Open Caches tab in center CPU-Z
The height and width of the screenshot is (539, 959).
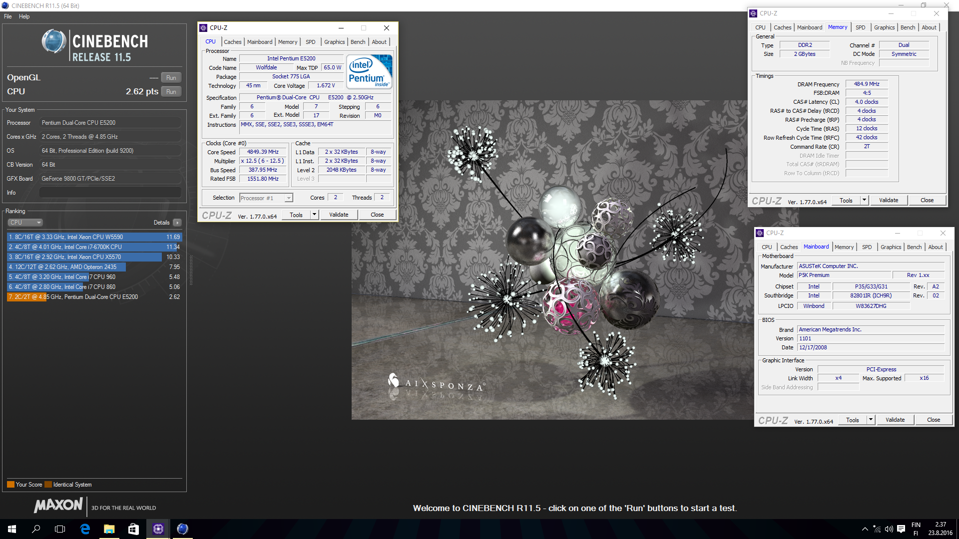coord(232,42)
